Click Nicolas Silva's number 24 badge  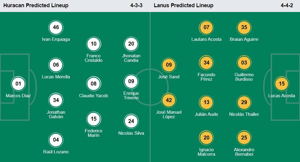[x=131, y=121]
